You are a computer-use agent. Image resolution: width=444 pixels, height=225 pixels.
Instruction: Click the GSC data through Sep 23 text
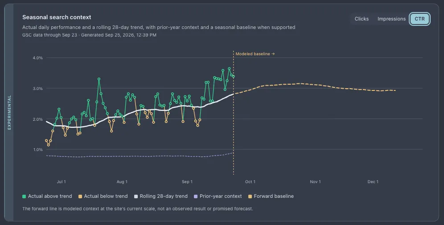[x=49, y=35]
